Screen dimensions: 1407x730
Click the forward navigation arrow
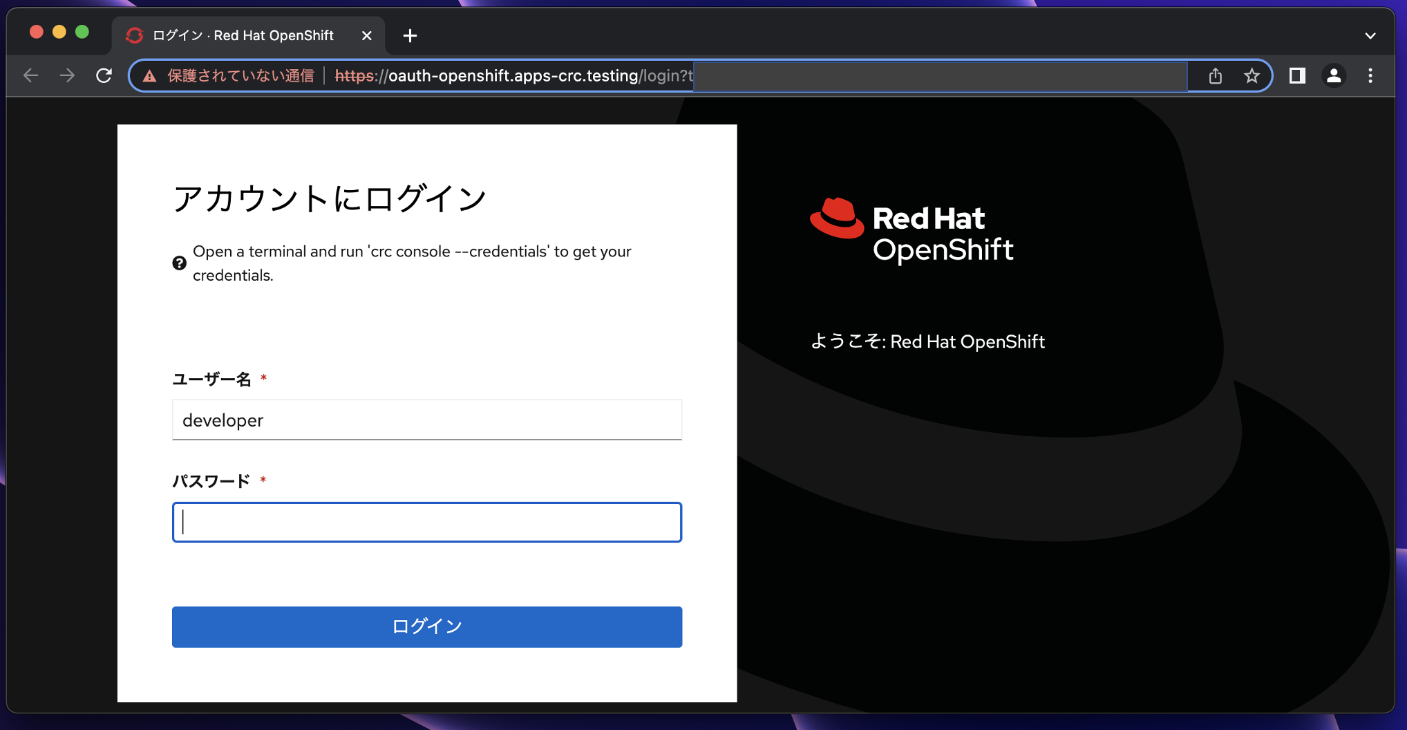point(67,76)
